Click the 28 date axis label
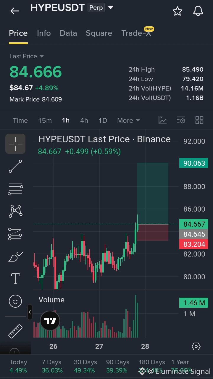 click(145, 346)
